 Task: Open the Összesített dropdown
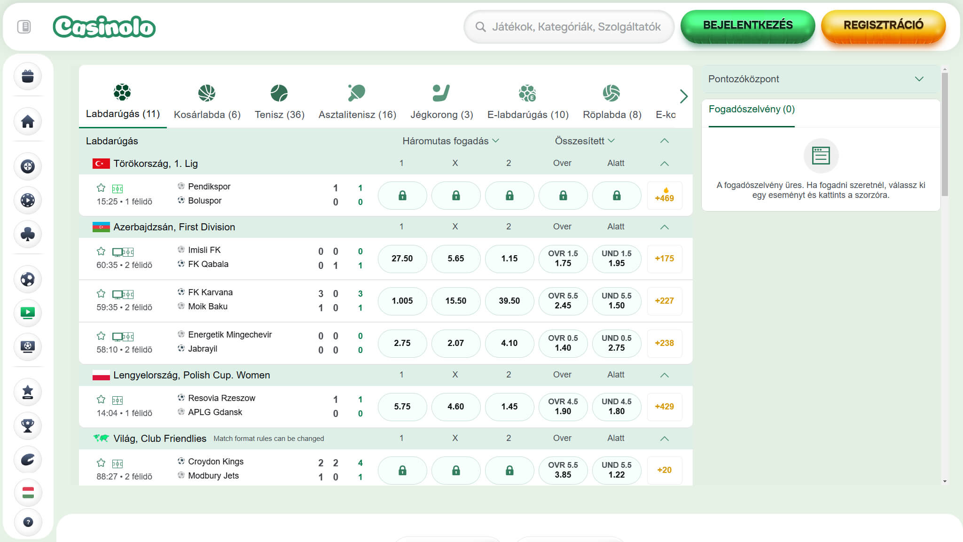585,141
